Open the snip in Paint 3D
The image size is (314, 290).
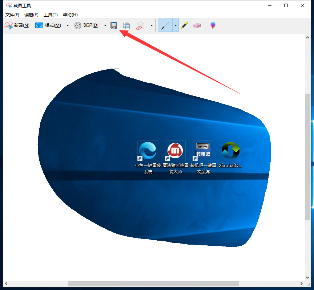[x=212, y=25]
